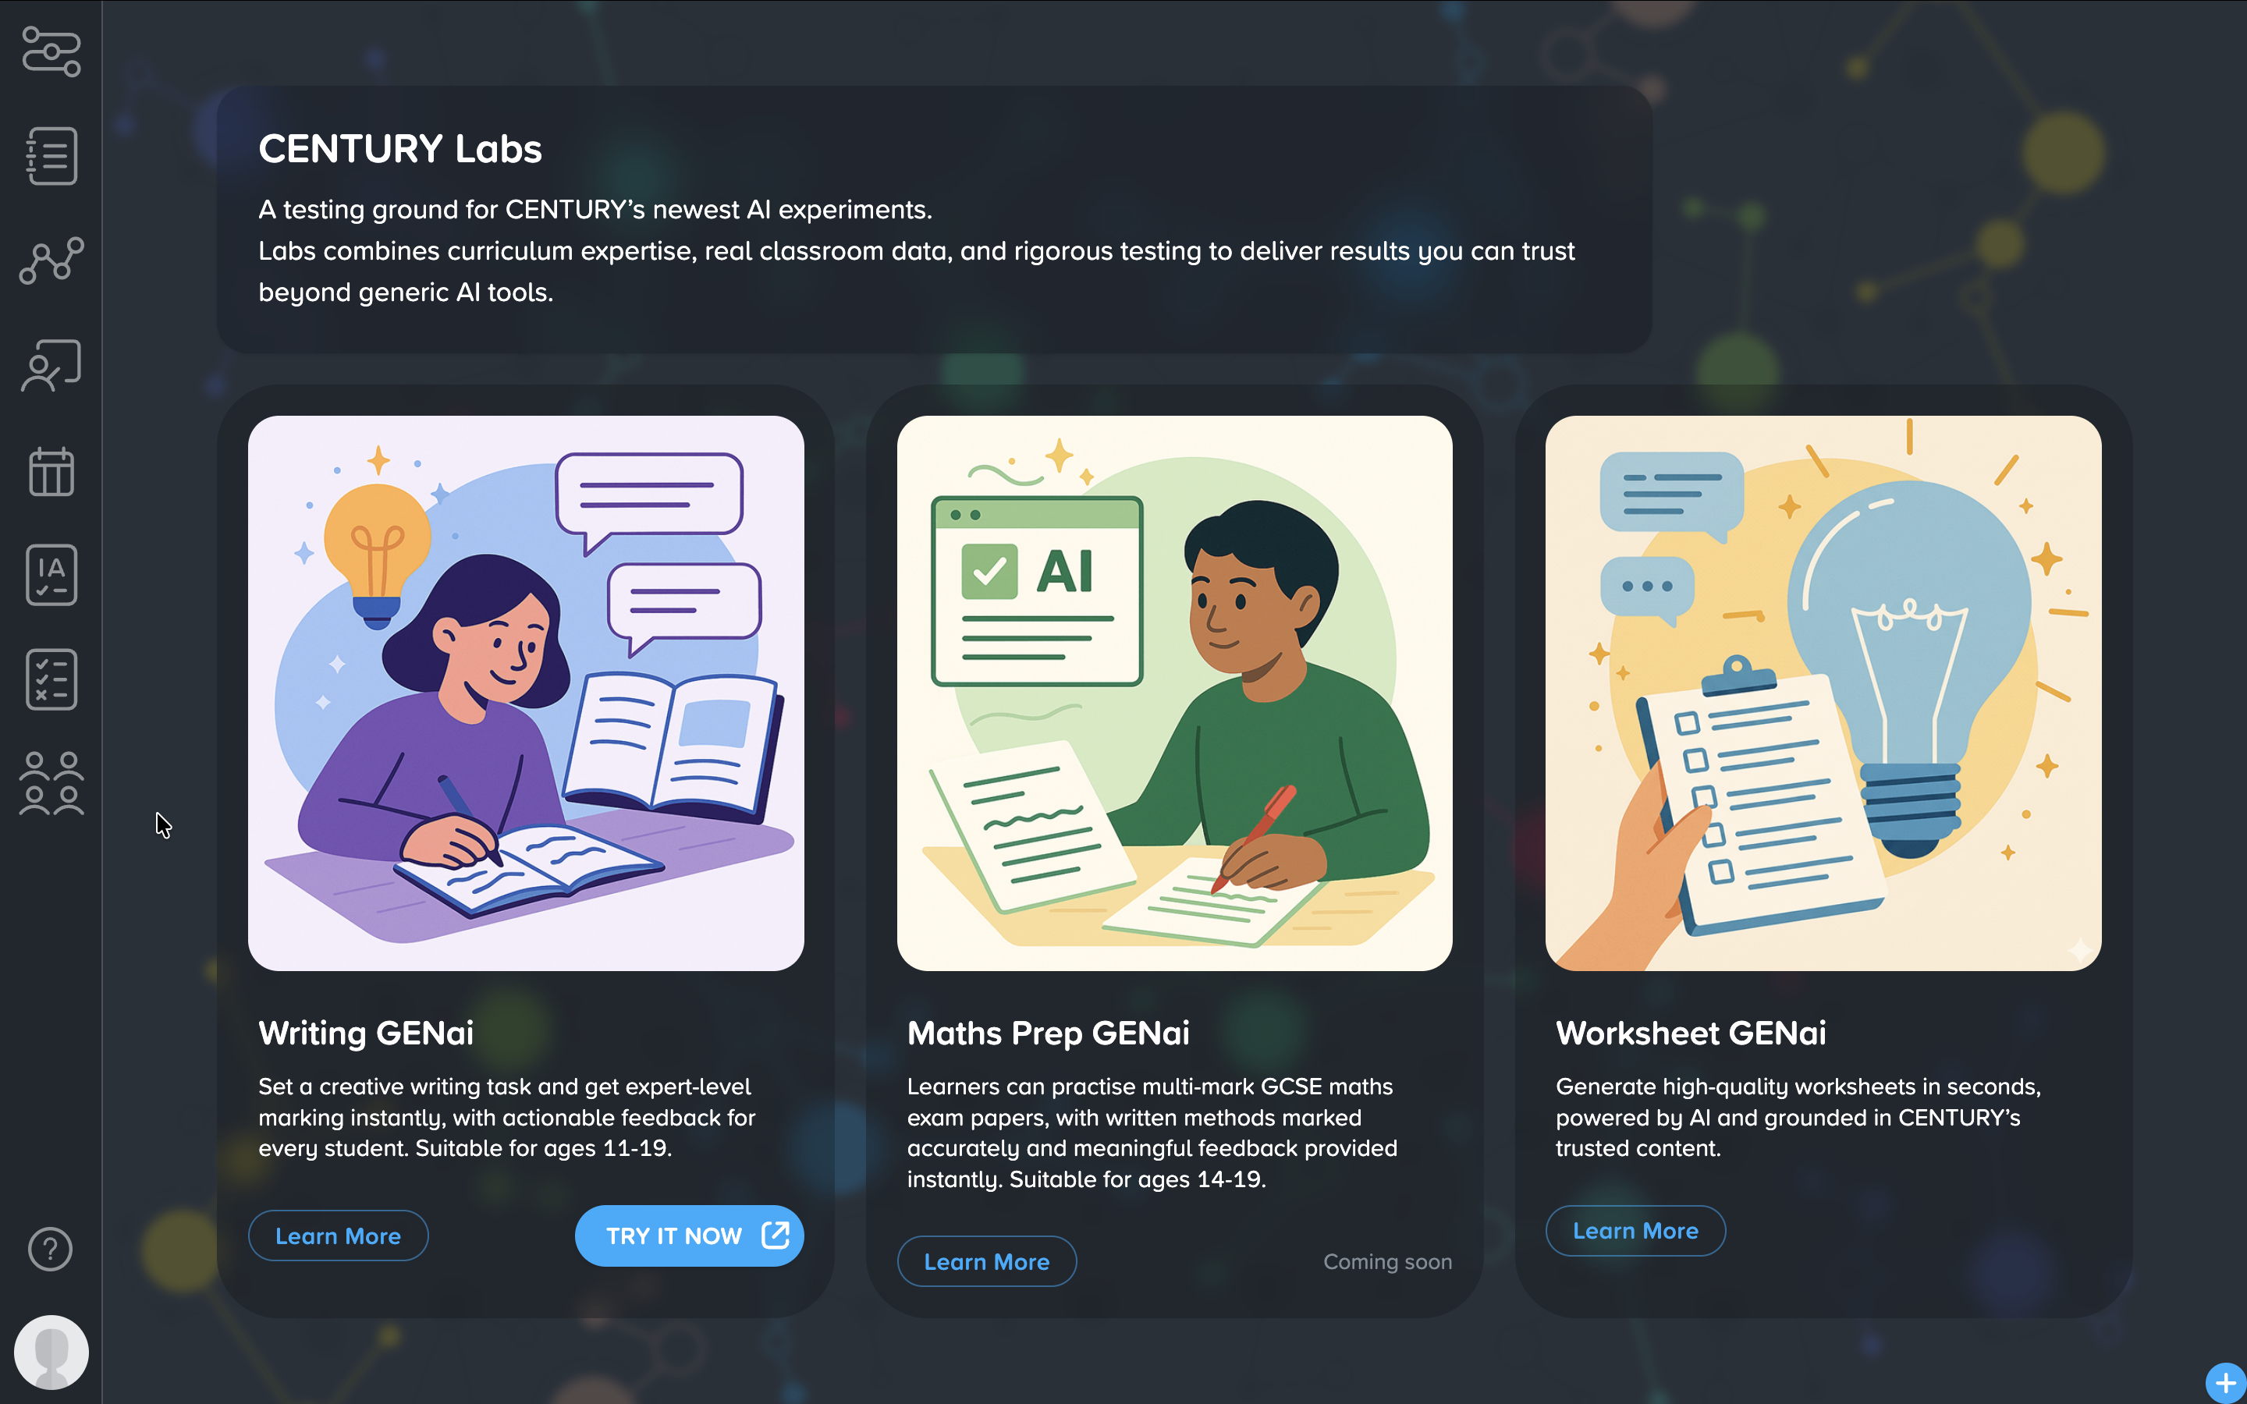Select the Writing GENai illustration thumbnail

526,693
